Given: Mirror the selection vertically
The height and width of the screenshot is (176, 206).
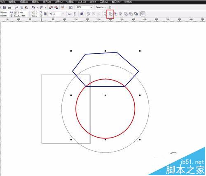Looking at the screenshot, I should pyautogui.click(x=75, y=14).
